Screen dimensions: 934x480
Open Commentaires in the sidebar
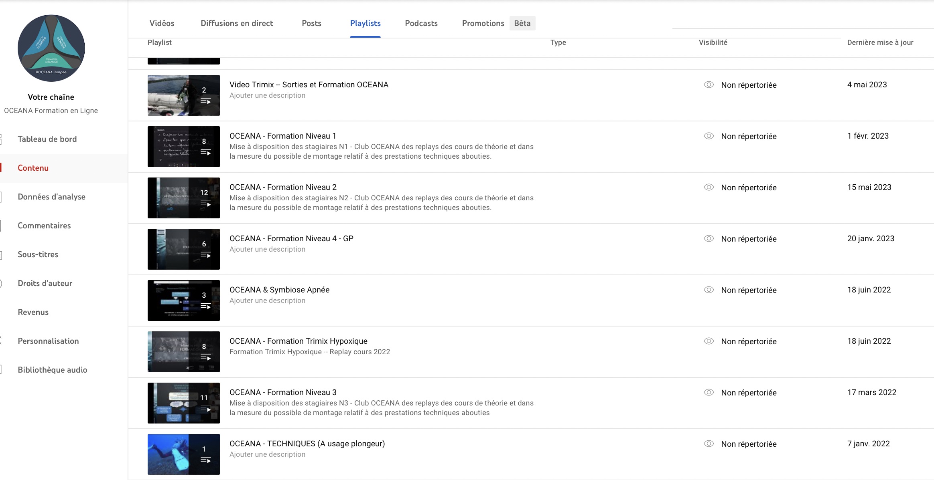point(44,226)
